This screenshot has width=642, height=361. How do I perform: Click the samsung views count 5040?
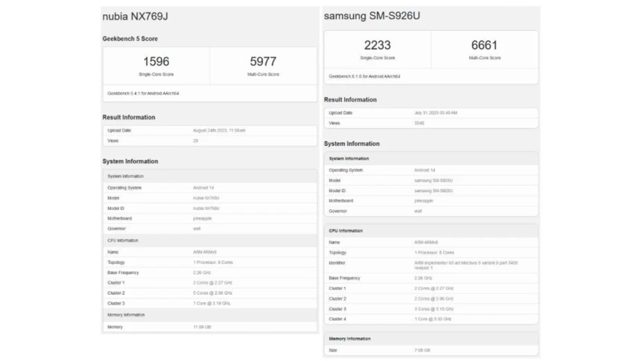419,123
